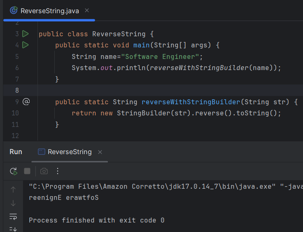This screenshot has height=232, width=303.
Task: Click the run gutter icon beside class ReverseString
Action: pyautogui.click(x=26, y=34)
